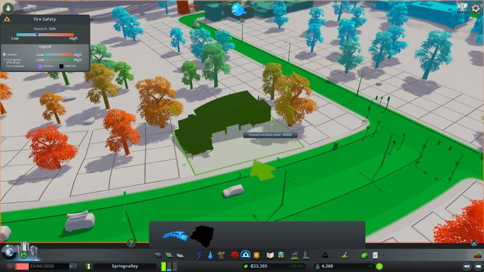Select the blue fire station thumbnail
Screen dimensions: 484x272
tap(175, 236)
